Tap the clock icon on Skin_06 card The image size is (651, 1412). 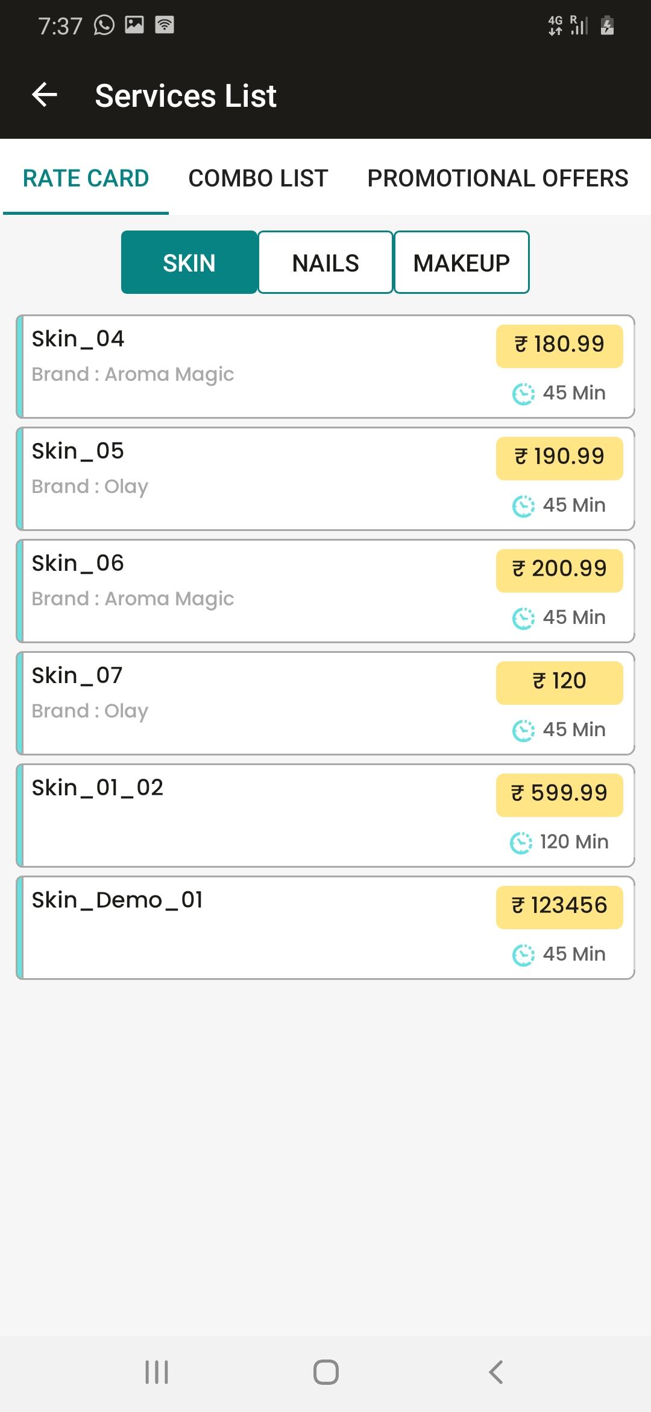pos(523,618)
